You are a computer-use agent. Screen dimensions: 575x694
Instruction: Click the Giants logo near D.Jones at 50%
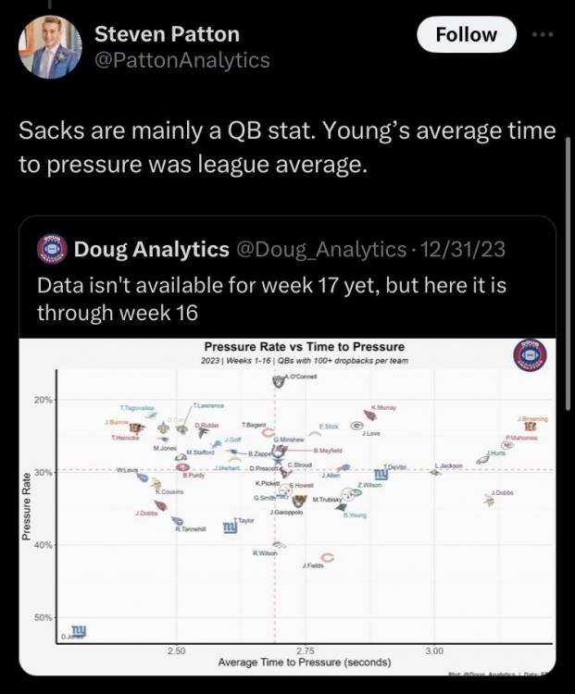coord(78,630)
